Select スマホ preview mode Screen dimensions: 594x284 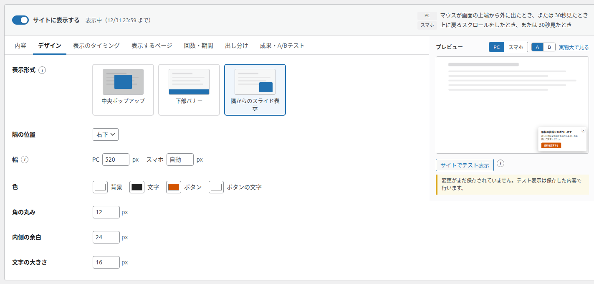516,47
